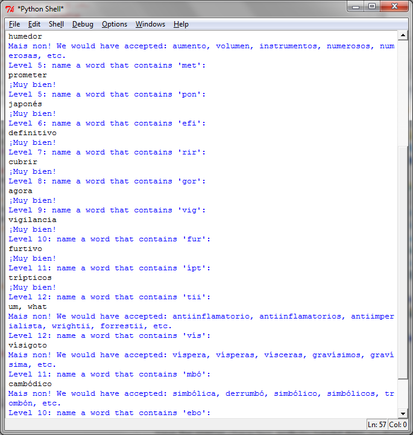Click the answer 'visigoto'
Image resolution: width=413 pixels, height=435 pixels.
28,345
